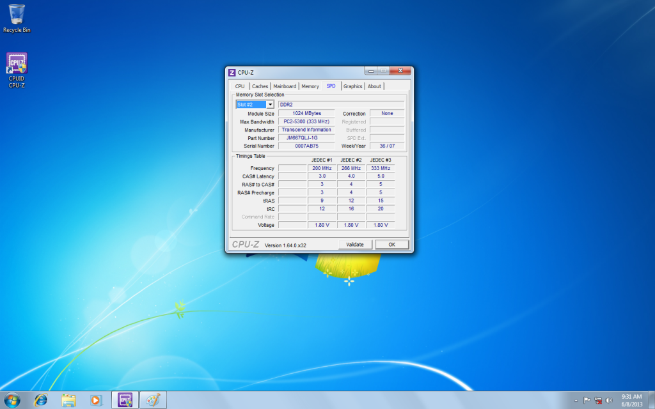Go to the Graphics tab
This screenshot has width=655, height=409.
pyautogui.click(x=352, y=86)
